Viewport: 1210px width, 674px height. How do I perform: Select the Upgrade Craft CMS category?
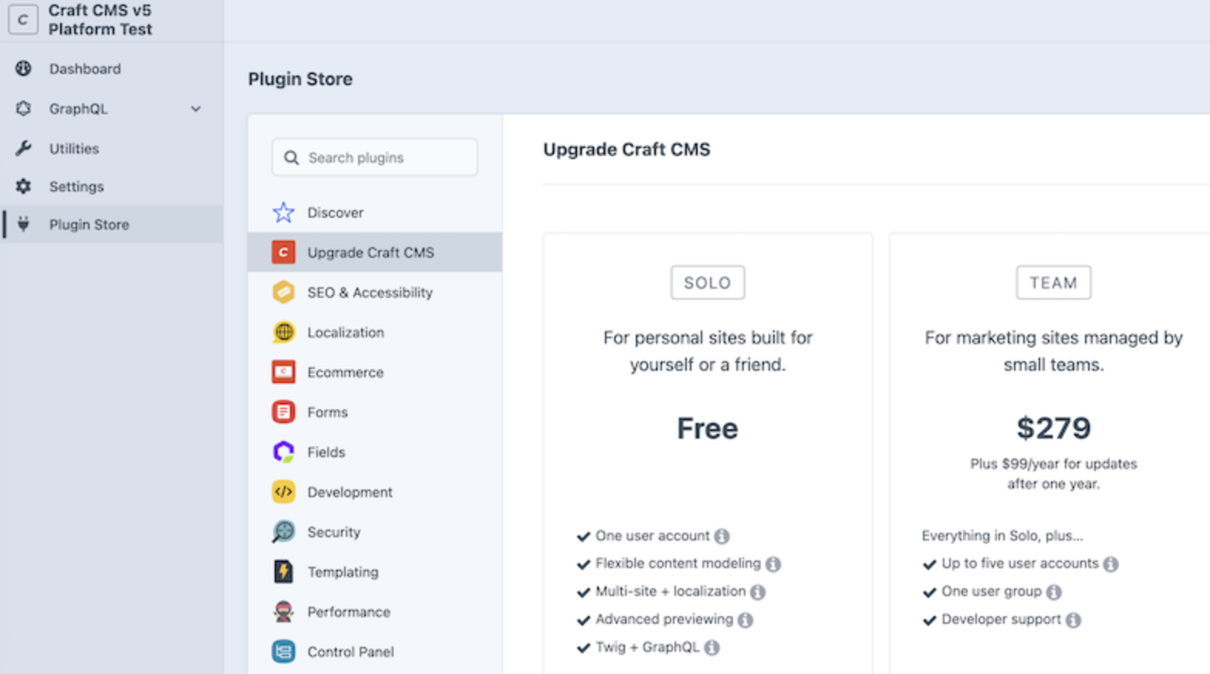375,252
